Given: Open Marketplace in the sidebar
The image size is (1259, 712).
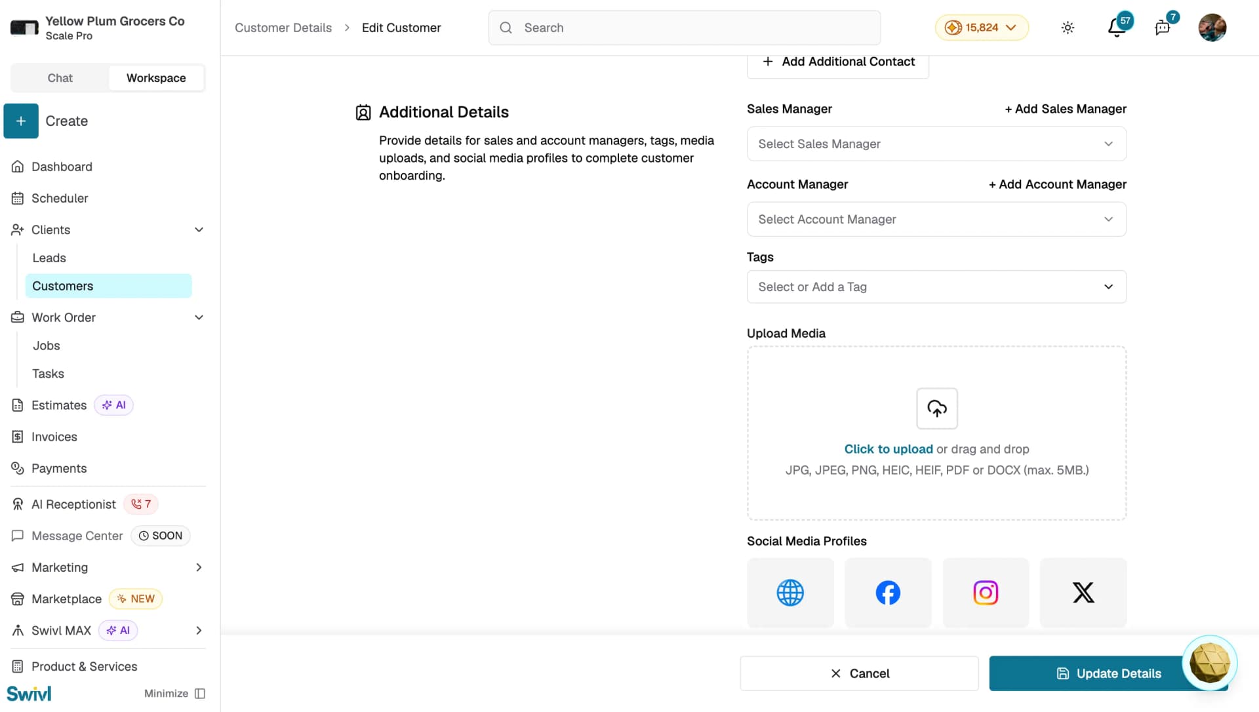Looking at the screenshot, I should 66,599.
